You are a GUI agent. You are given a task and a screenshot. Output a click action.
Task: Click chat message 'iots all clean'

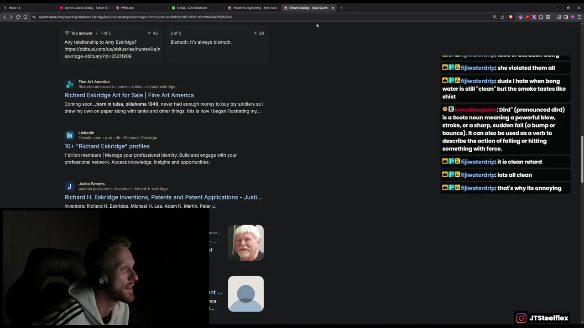pos(515,175)
